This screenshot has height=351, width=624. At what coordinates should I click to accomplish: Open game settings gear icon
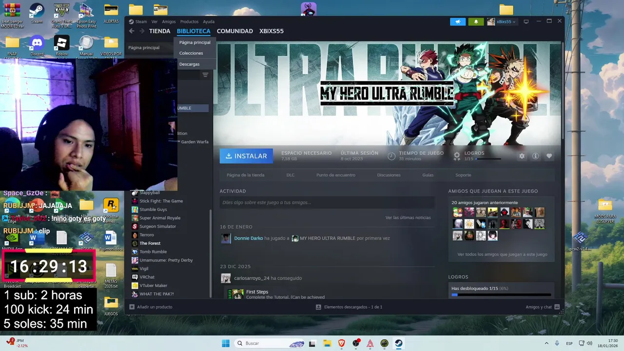point(522,156)
